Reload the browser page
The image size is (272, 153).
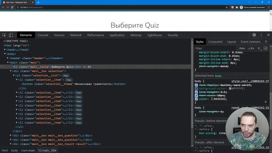(12, 8)
